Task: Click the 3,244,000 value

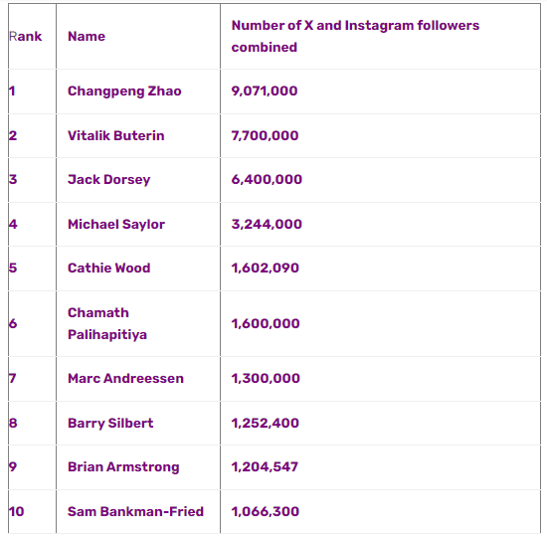Action: [267, 225]
